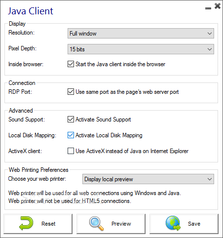Click the Choose your web printer: label
Viewport: 223px width, 238px height.
coord(37,179)
